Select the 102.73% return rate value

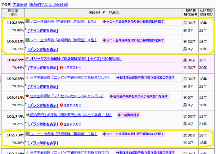click(15, 135)
